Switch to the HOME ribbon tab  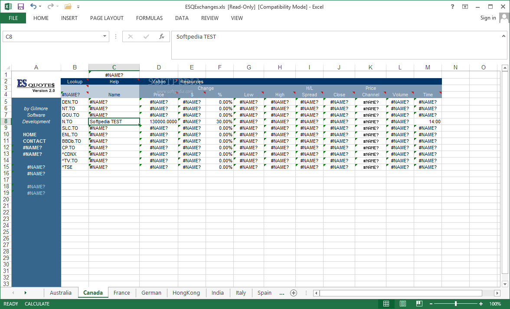[41, 18]
